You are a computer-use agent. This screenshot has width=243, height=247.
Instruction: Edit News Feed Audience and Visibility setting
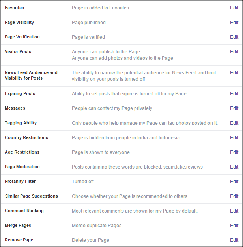pyautogui.click(x=234, y=73)
